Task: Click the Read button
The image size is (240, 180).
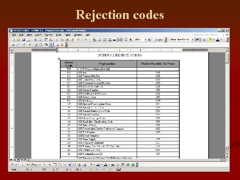Action: pos(159,40)
